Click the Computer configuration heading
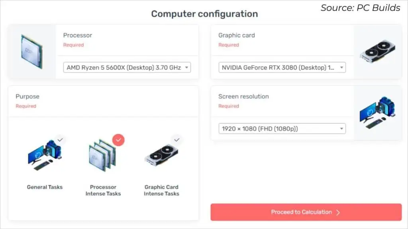408x229 pixels. click(204, 14)
